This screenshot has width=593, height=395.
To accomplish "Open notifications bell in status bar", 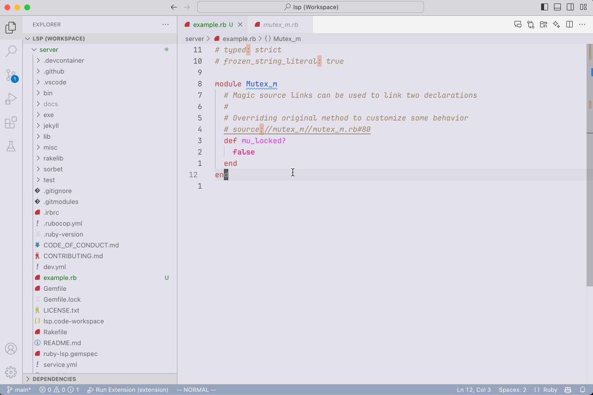I will 583,390.
